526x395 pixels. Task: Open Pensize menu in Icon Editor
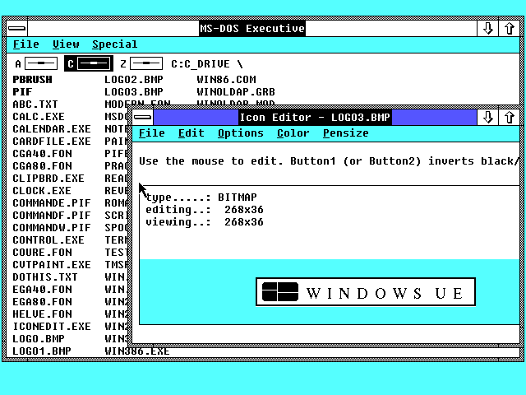pyautogui.click(x=345, y=133)
